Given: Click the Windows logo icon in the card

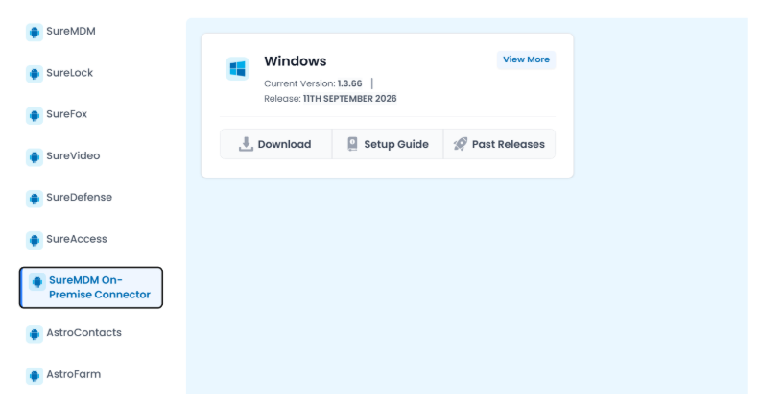Looking at the screenshot, I should [238, 69].
